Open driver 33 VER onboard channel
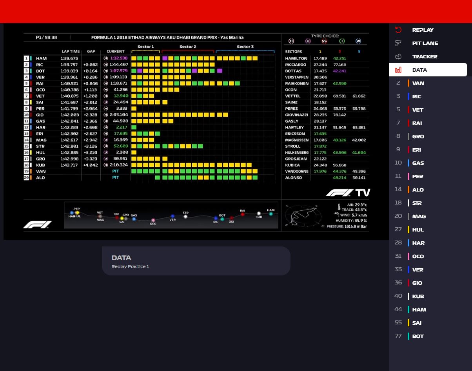Image resolution: width=472 pixels, height=371 pixels. tap(430, 270)
